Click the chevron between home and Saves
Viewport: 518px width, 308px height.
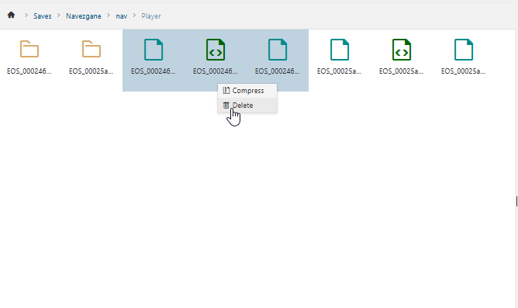(x=26, y=16)
